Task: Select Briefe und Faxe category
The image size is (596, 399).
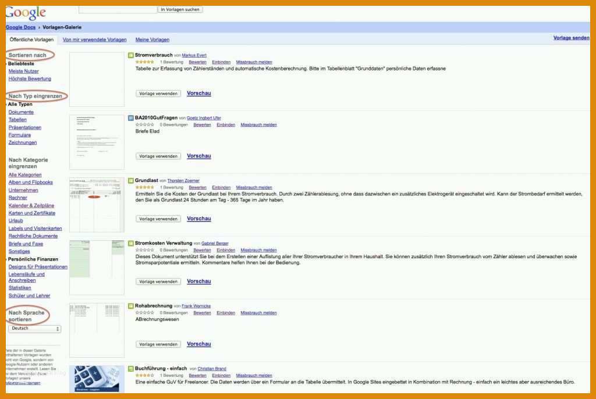Action: [26, 244]
